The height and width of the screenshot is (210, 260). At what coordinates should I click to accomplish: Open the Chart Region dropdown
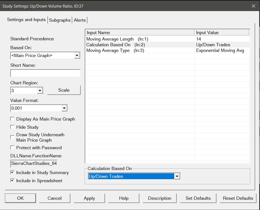click(40, 91)
